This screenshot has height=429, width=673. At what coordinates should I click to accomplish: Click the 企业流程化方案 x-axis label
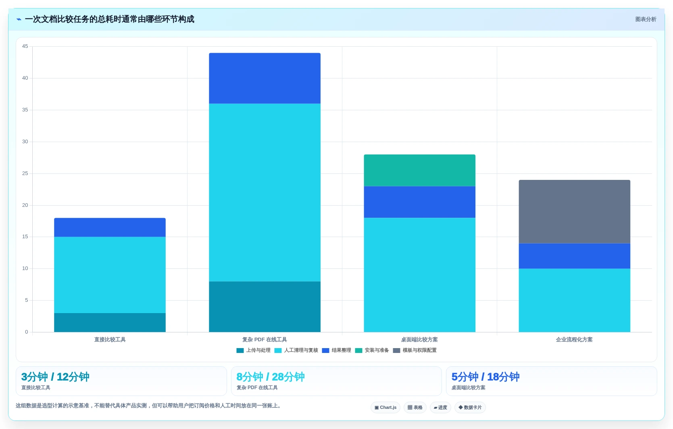point(574,340)
